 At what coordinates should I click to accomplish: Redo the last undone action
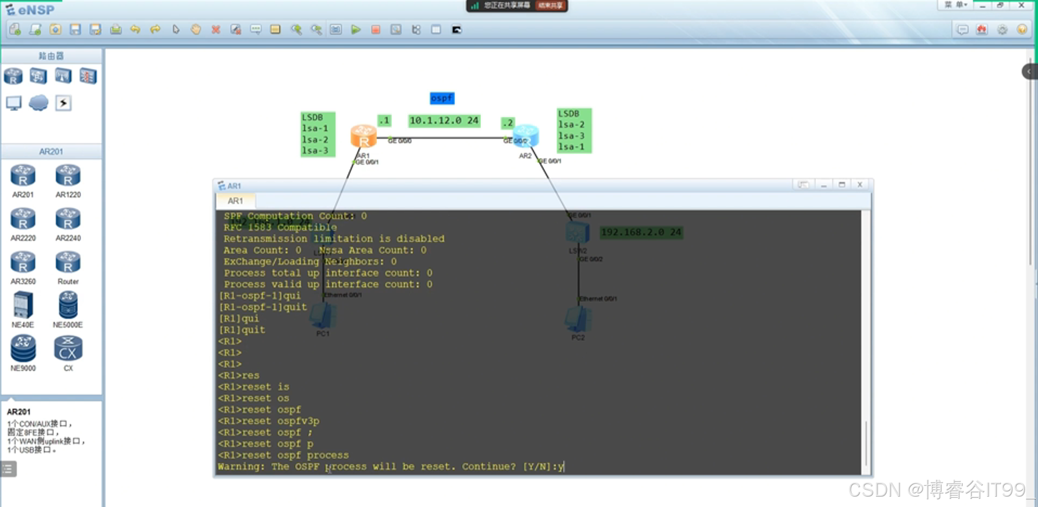(x=156, y=30)
